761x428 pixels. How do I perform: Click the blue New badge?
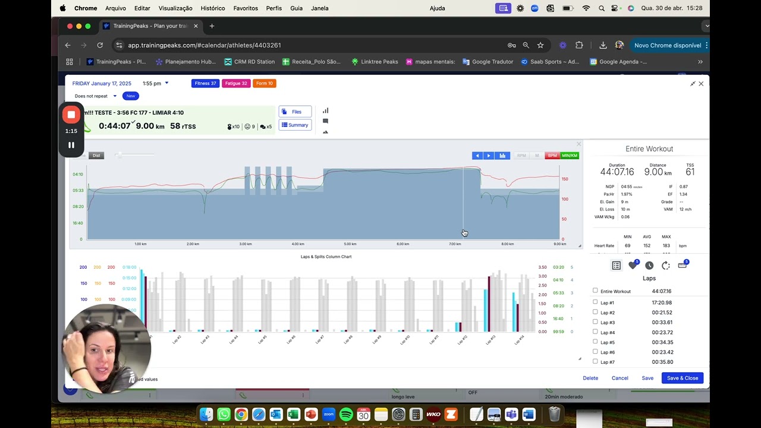click(x=130, y=96)
